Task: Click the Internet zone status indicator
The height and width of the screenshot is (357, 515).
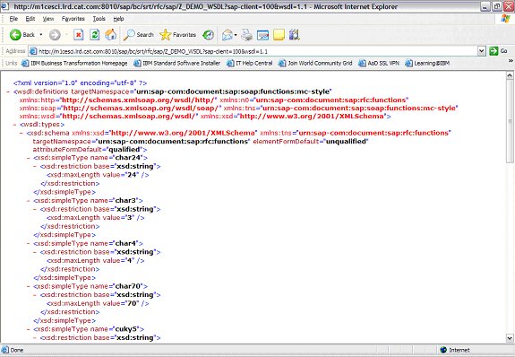Action: click(456, 350)
